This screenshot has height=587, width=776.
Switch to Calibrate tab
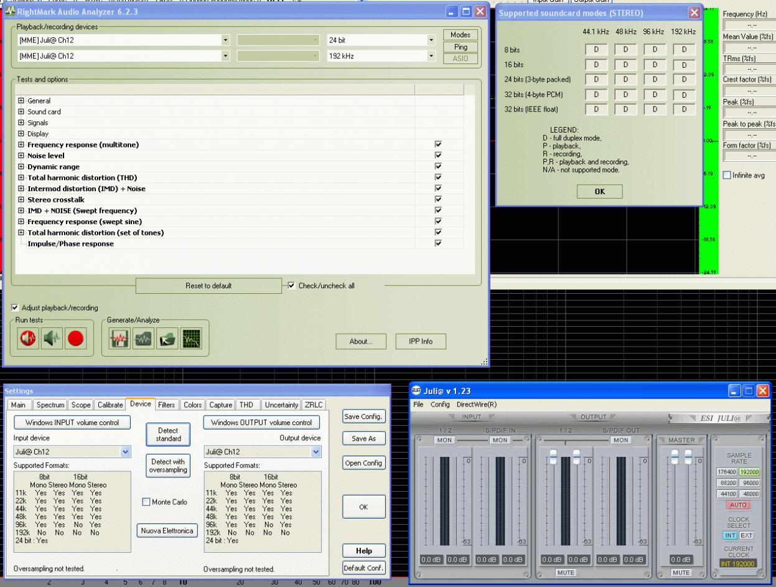pyautogui.click(x=110, y=405)
